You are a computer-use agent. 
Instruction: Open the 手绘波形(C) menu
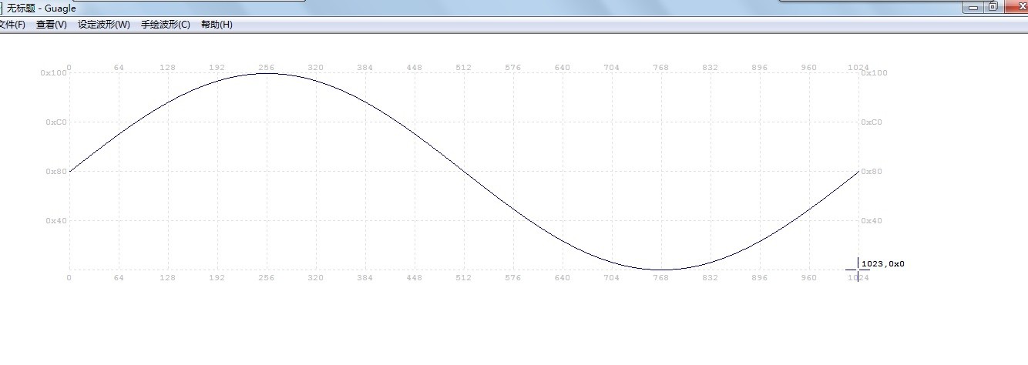[165, 25]
